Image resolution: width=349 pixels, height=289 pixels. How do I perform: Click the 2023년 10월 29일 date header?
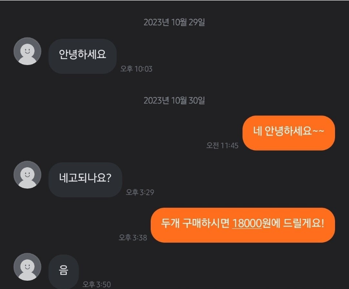(x=174, y=22)
